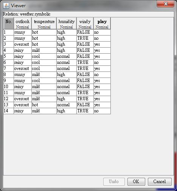Viewport: 177px width, 191px height.
Task: Select the temperature column header
Action: [44, 23]
